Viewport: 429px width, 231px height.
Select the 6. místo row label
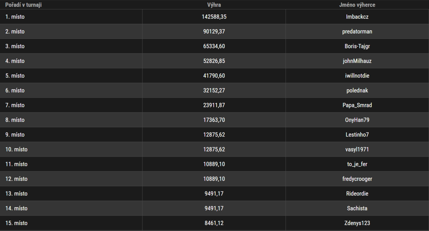(x=15, y=91)
